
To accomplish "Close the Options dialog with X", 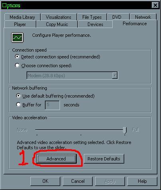I will coord(155,5).
